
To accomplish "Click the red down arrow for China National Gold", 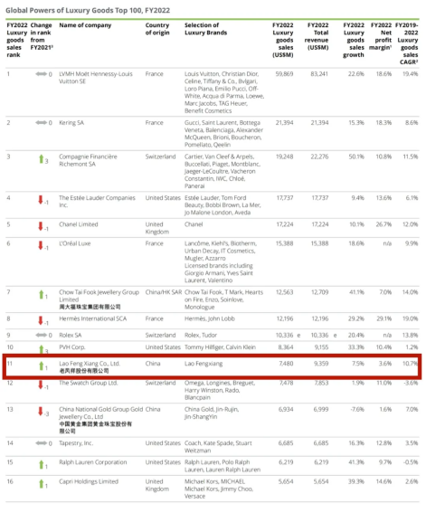I will 41,412.
